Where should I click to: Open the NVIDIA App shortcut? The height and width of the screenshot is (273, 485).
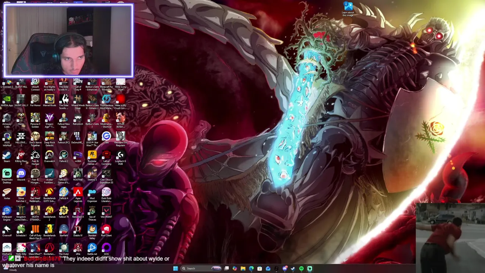point(7,101)
